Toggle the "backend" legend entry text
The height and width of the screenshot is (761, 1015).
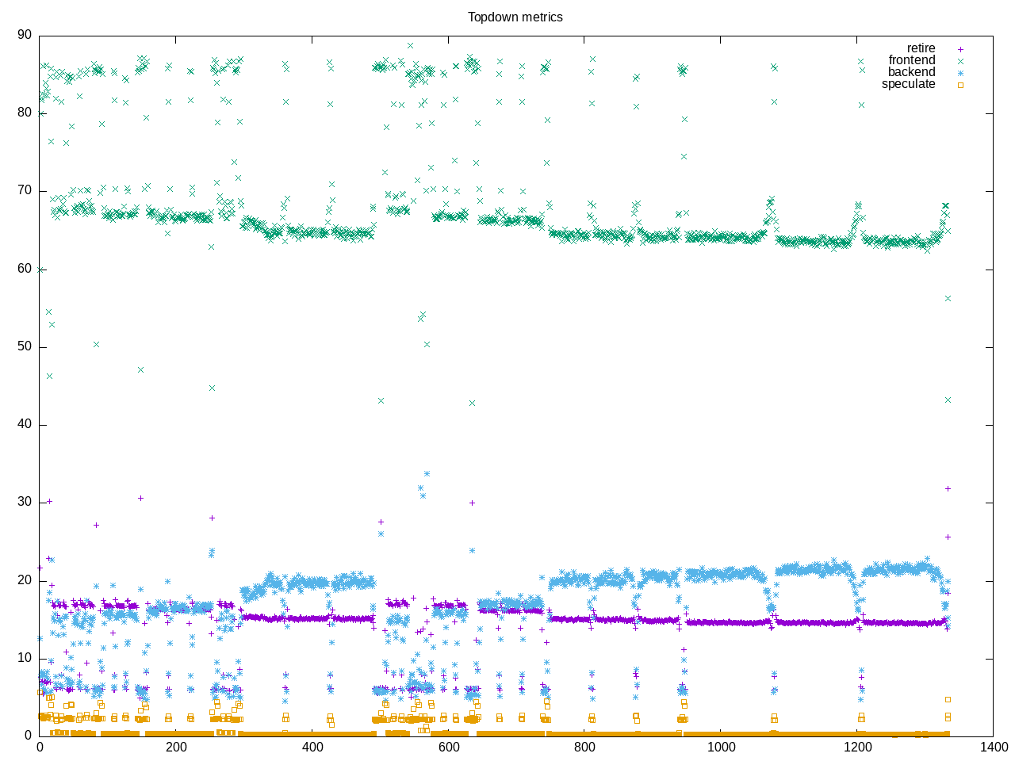[911, 72]
